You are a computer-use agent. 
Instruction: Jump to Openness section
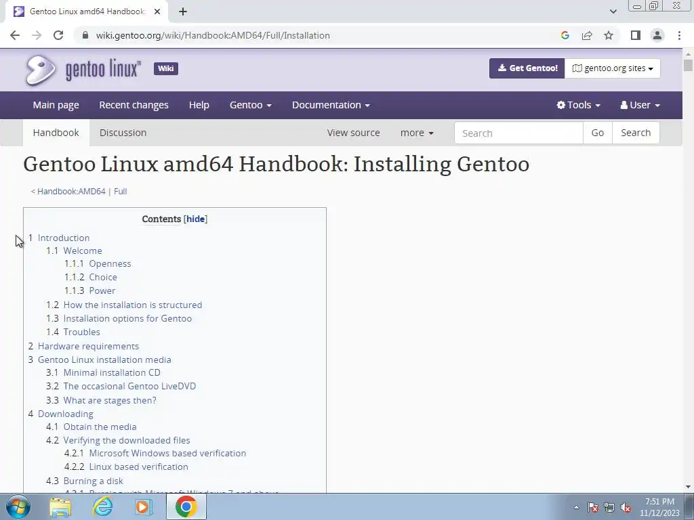click(110, 263)
